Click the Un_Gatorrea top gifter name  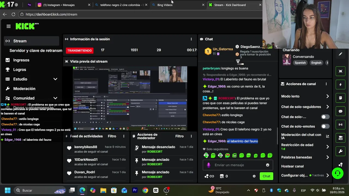(223, 49)
